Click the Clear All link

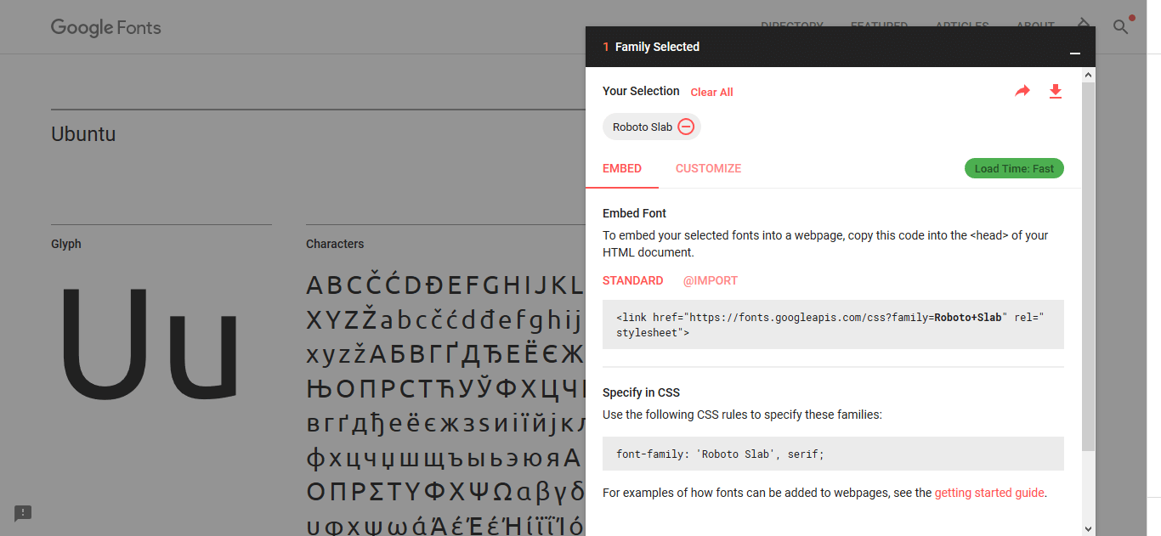(711, 92)
